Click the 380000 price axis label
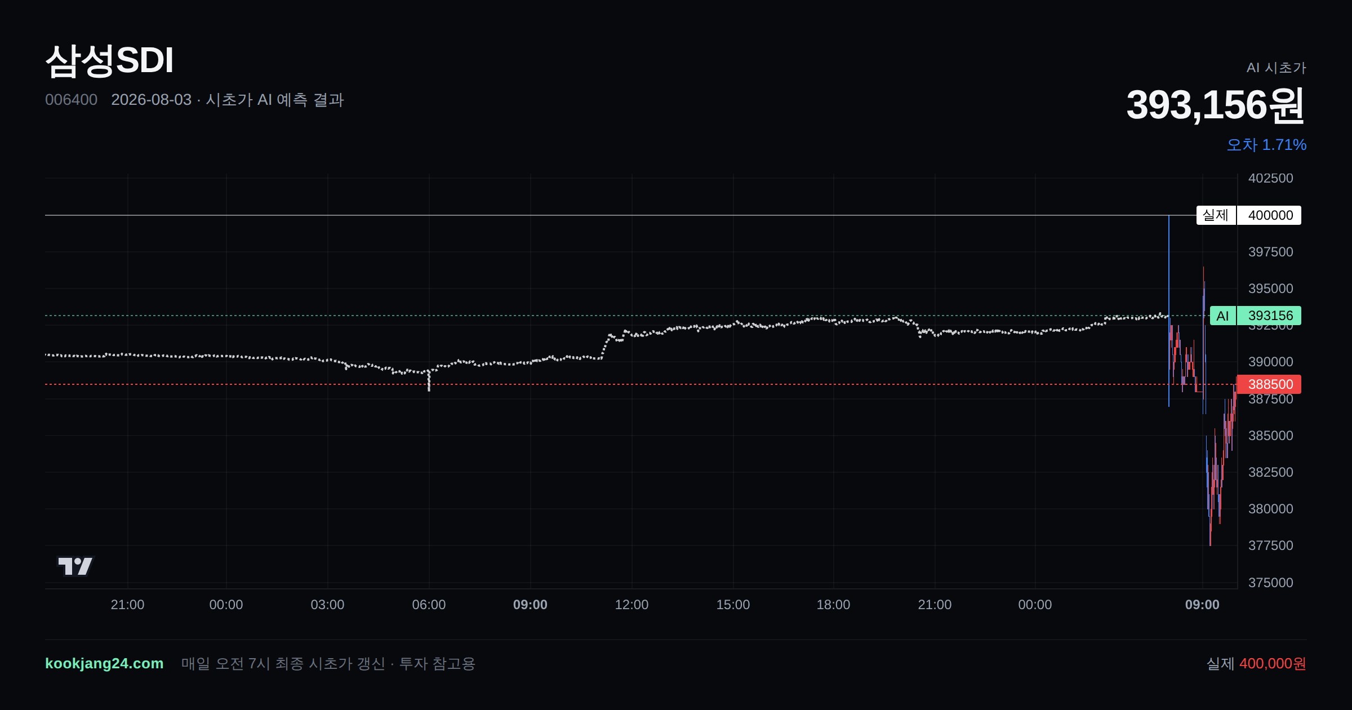This screenshot has height=710, width=1352. pos(1270,509)
